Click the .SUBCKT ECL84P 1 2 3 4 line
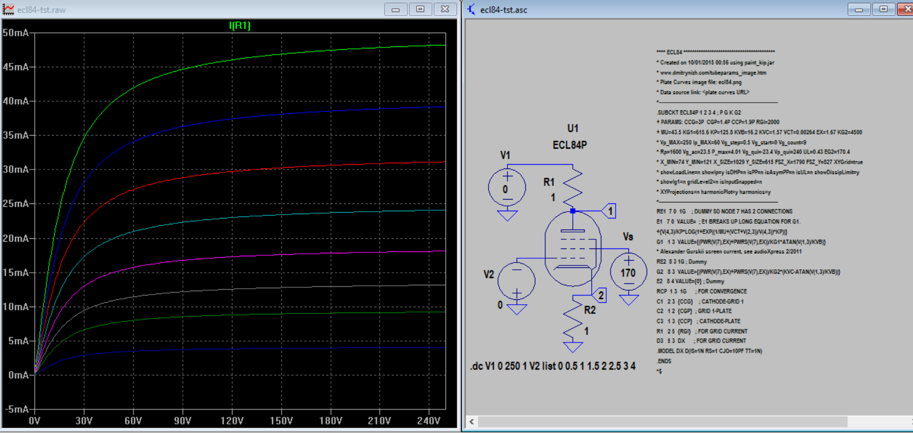Viewport: 913px width, 433px height. [x=699, y=112]
